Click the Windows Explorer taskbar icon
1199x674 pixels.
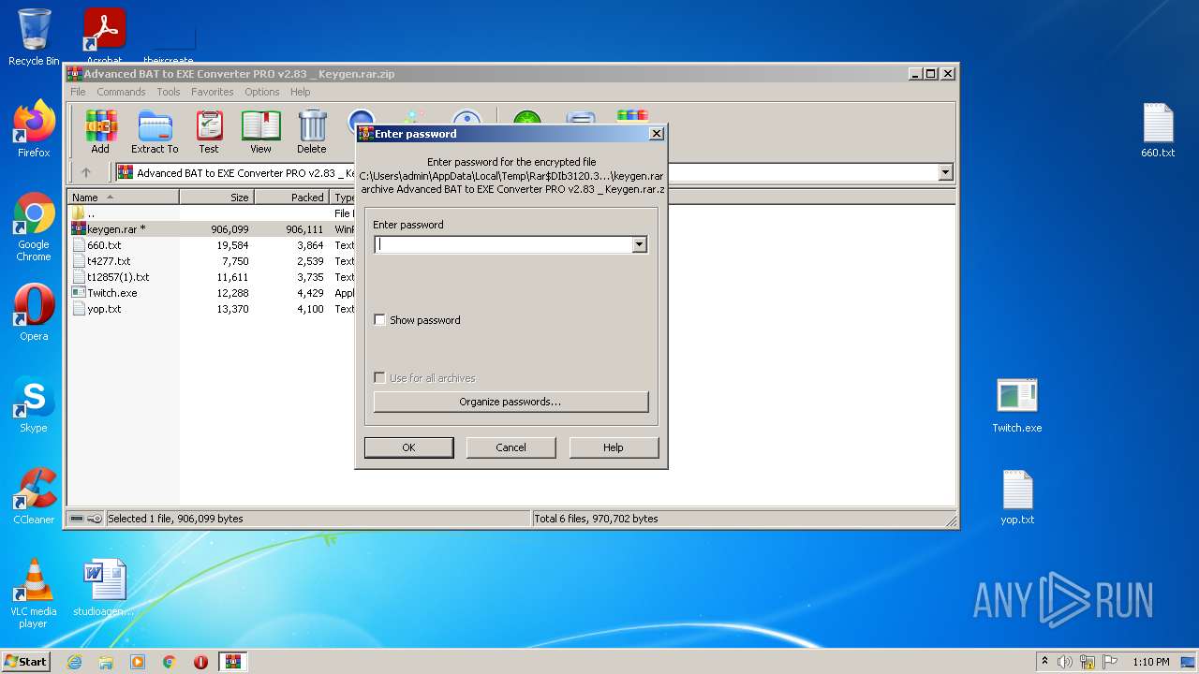[x=106, y=662]
